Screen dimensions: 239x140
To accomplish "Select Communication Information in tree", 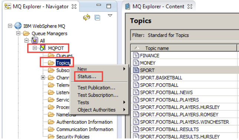I will [x=85, y=129].
